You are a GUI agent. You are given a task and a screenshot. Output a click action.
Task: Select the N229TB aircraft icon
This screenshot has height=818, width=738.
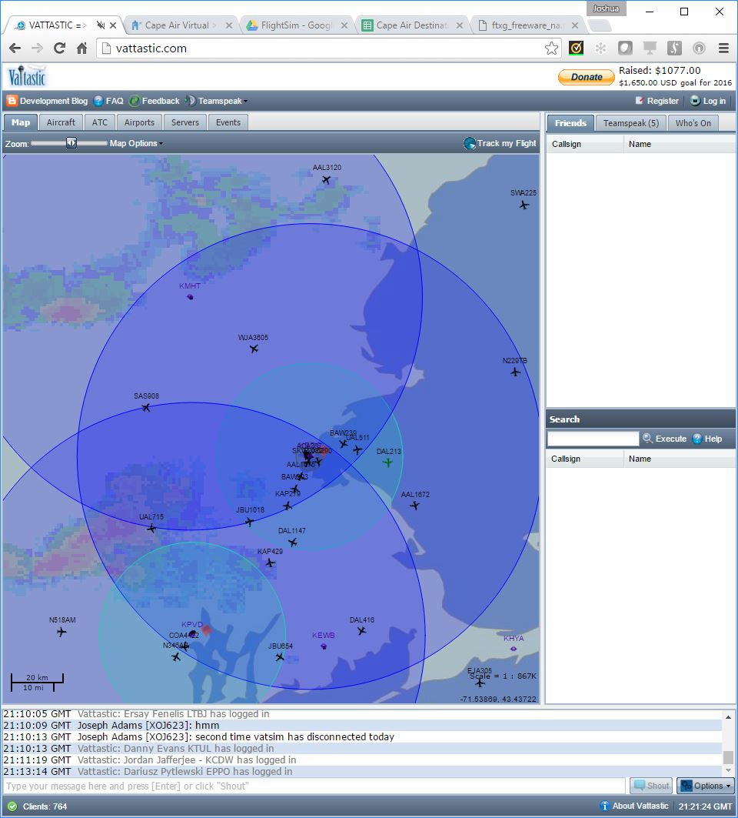click(x=516, y=372)
